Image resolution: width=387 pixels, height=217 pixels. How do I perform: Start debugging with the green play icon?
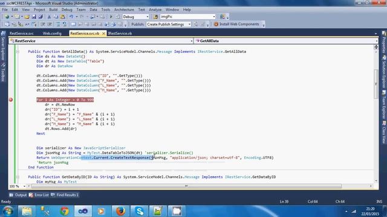(x=111, y=17)
